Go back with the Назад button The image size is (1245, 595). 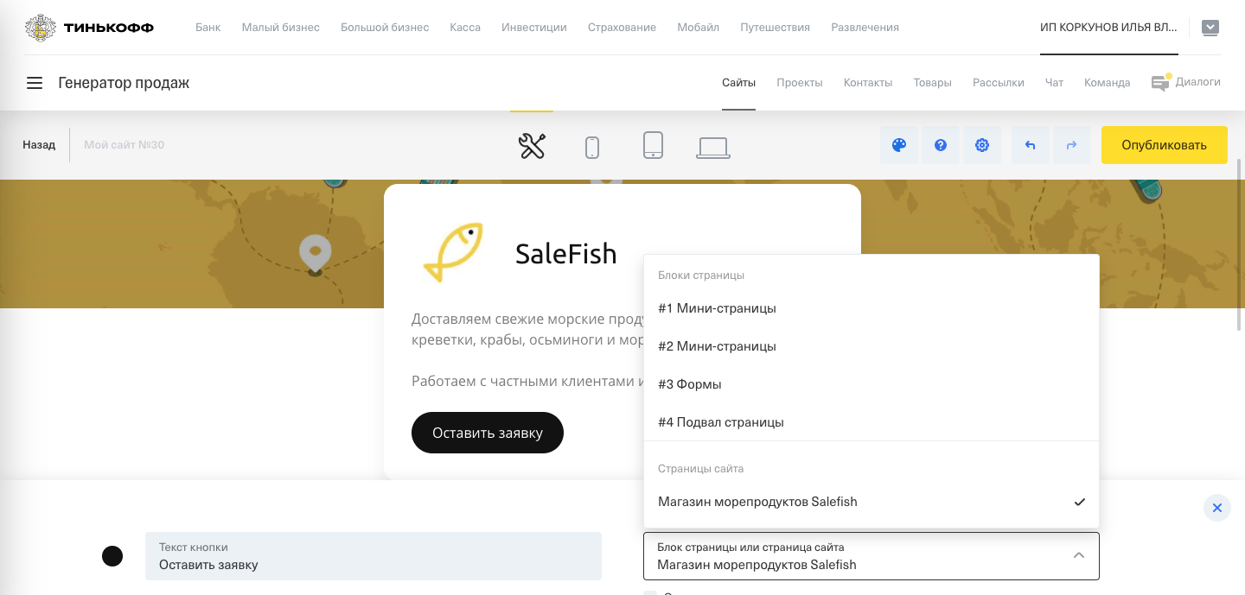pyautogui.click(x=39, y=145)
